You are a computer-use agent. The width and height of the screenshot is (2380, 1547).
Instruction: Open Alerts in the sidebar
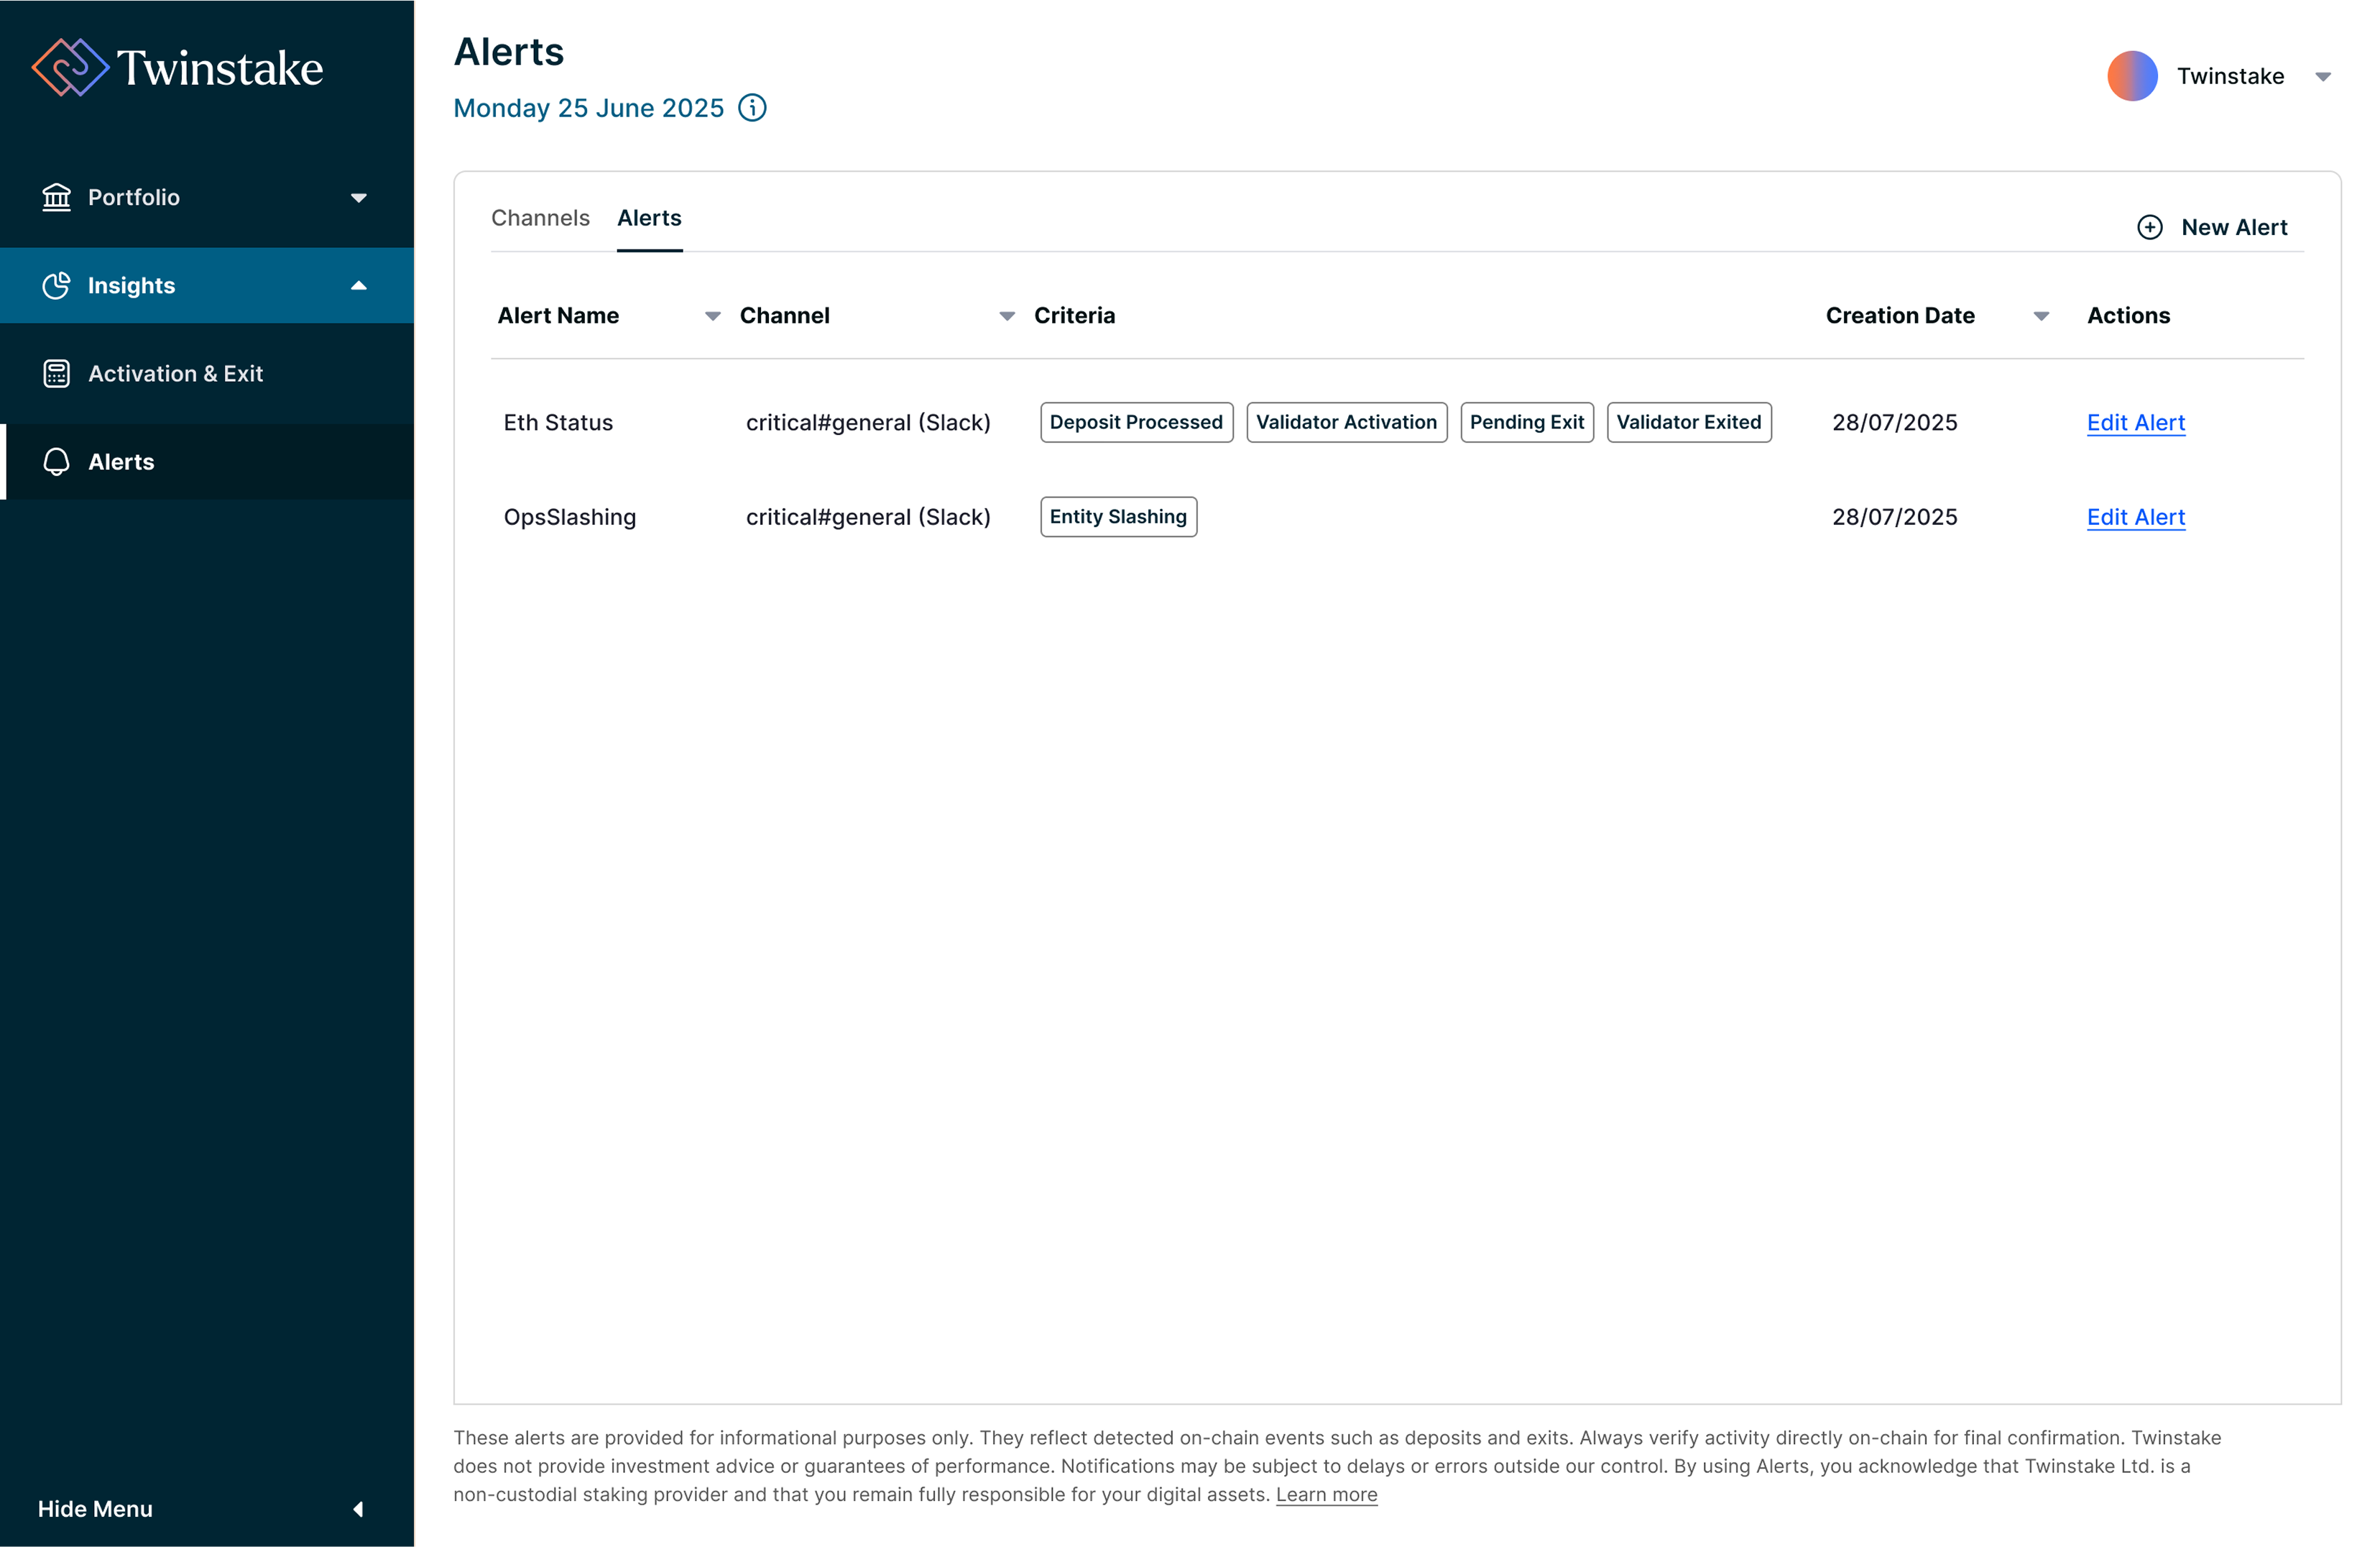207,462
